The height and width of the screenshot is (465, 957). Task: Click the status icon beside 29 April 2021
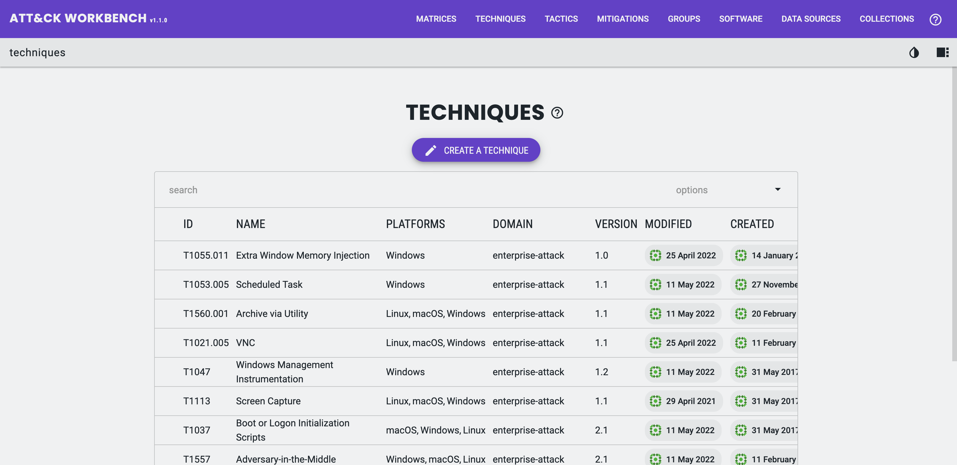pyautogui.click(x=655, y=401)
